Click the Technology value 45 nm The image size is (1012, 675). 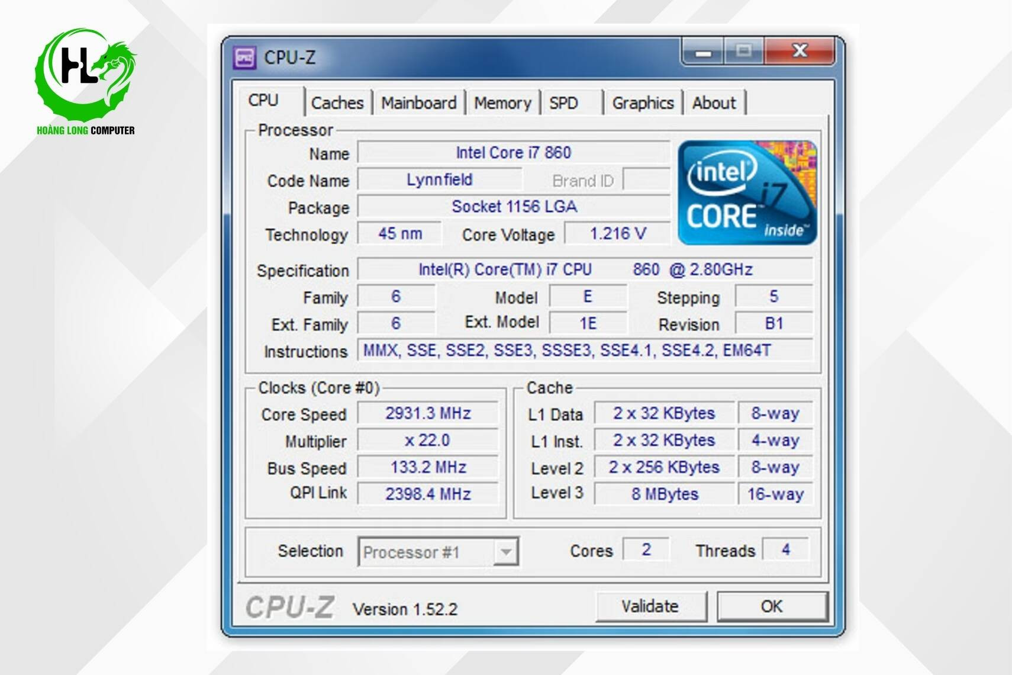400,234
